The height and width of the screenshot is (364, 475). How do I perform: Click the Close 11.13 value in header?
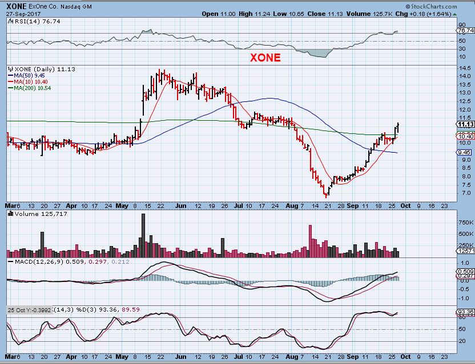[325, 14]
